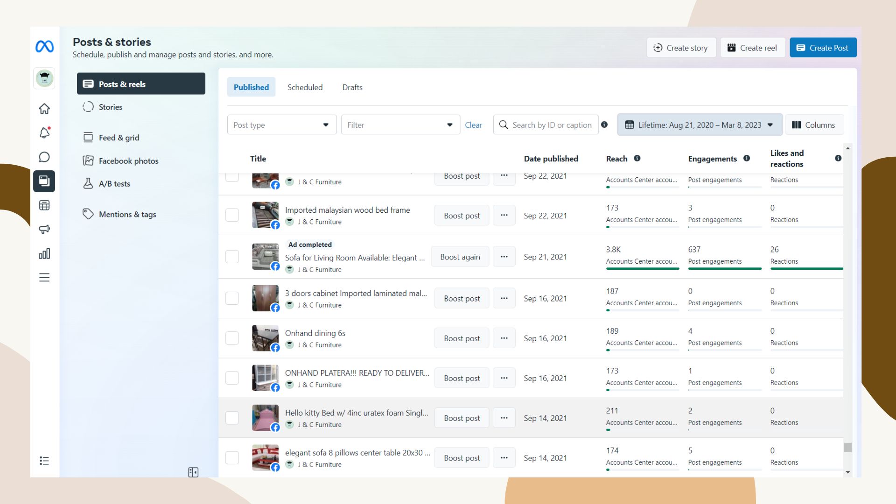Open the Drafts tab
Image resolution: width=896 pixels, height=504 pixels.
coord(352,87)
